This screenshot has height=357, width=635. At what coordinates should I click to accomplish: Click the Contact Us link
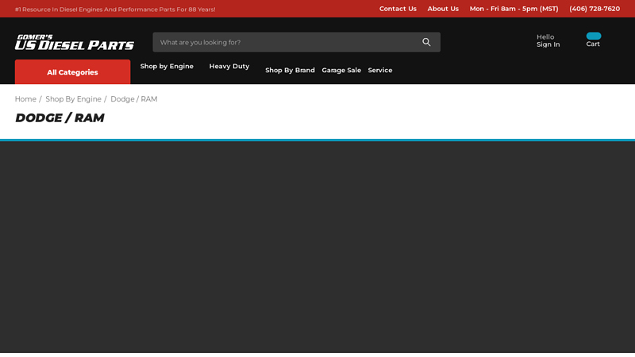point(398,9)
